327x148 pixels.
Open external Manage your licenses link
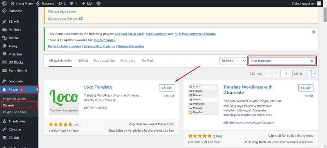pos(65,18)
